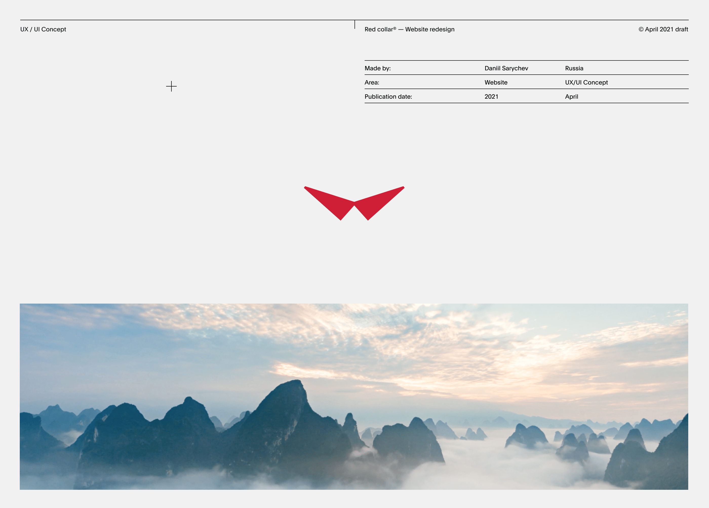This screenshot has height=508, width=709.
Task: Click 'Red collar® — Website redesign' title
Action: click(409, 29)
